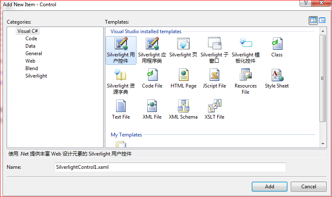Viewport: 332px width, 197px height.
Task: Select the Visual C# category
Action: pyautogui.click(x=27, y=31)
